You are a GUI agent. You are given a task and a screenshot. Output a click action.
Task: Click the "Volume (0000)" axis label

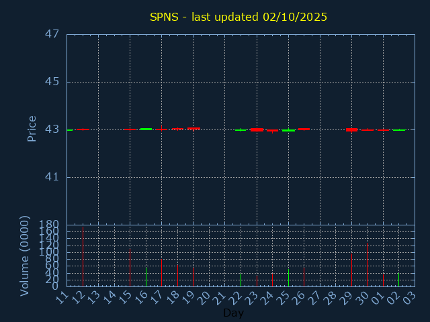pyautogui.click(x=25, y=255)
